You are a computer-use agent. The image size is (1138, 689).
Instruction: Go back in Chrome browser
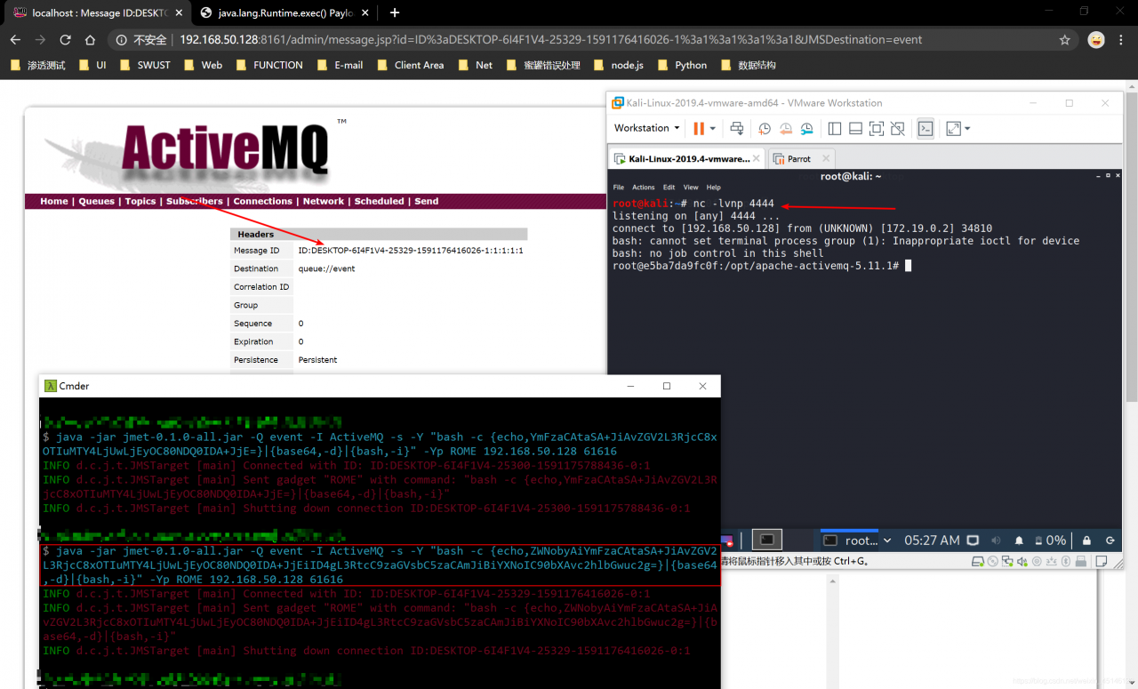tap(15, 40)
